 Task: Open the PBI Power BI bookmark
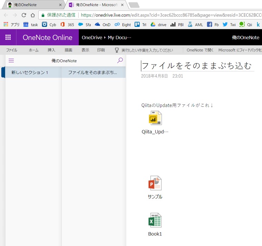[177, 24]
